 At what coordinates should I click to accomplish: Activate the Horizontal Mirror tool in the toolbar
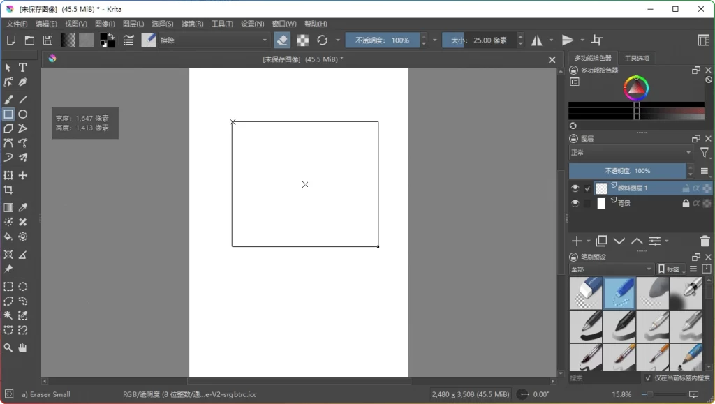[x=538, y=40]
